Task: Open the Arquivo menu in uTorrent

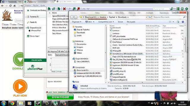Action: coord(28,5)
